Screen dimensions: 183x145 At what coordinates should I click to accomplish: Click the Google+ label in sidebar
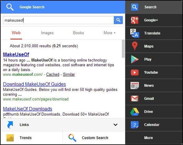pyautogui.click(x=151, y=20)
